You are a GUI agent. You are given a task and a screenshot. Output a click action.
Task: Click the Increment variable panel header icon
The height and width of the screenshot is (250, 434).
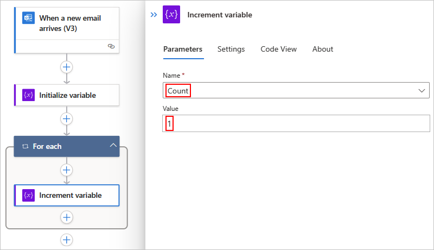point(171,15)
